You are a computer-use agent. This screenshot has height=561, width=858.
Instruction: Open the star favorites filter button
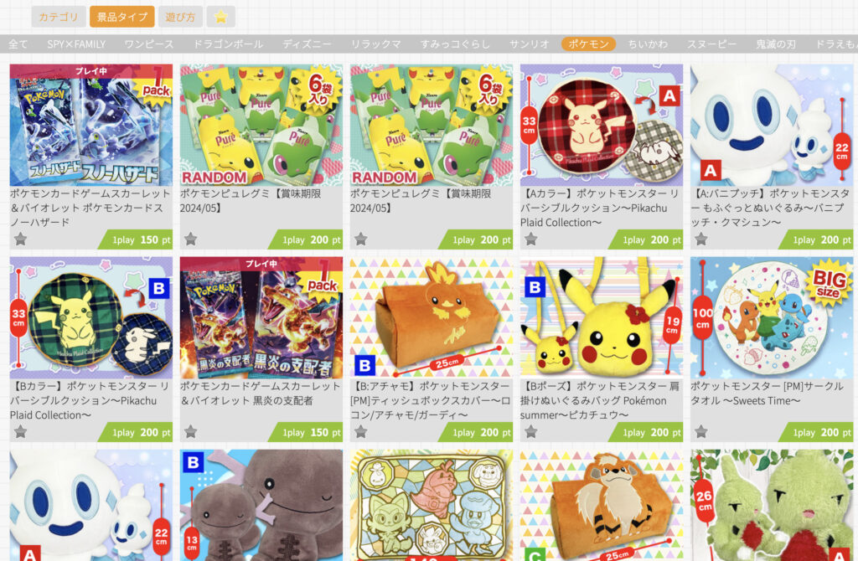220,17
